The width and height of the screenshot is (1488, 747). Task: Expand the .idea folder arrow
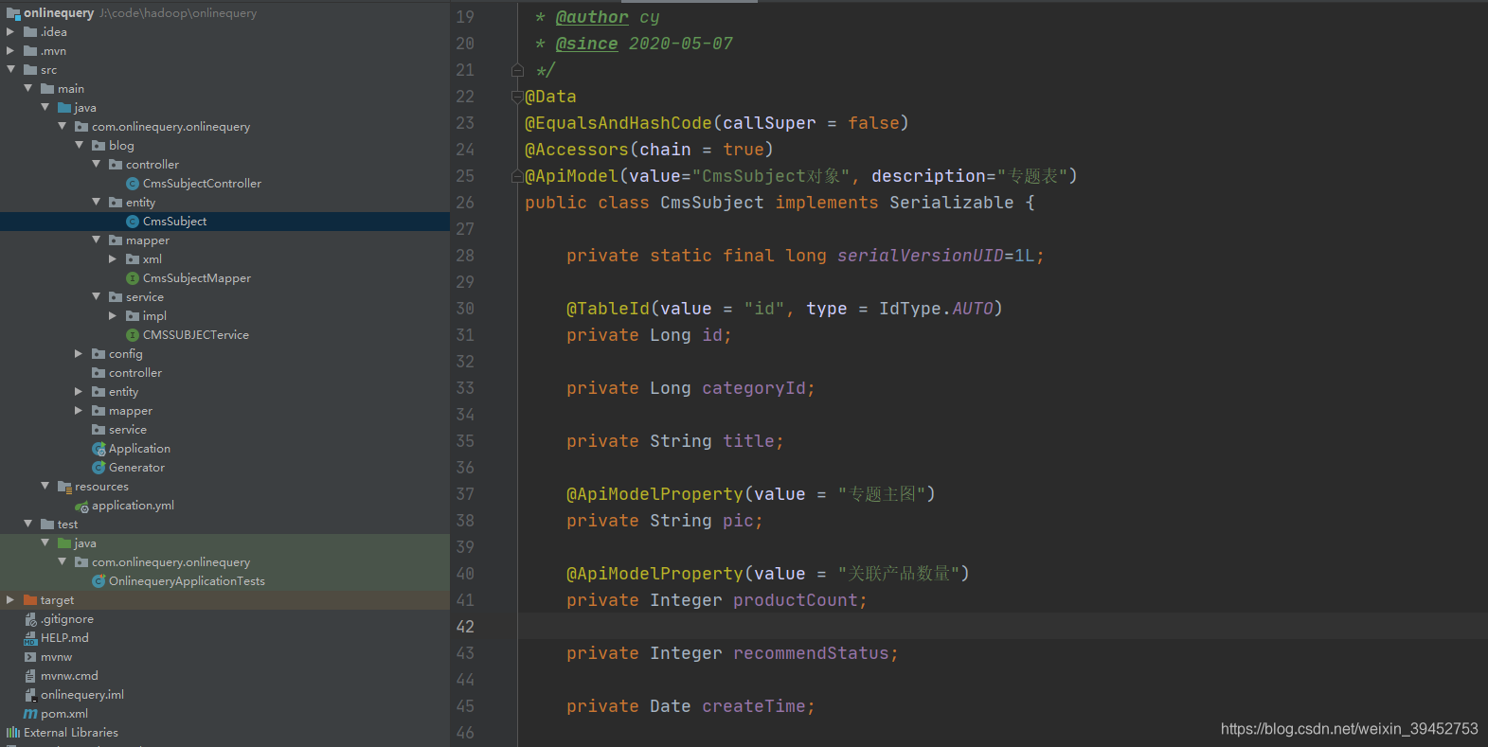[10, 32]
